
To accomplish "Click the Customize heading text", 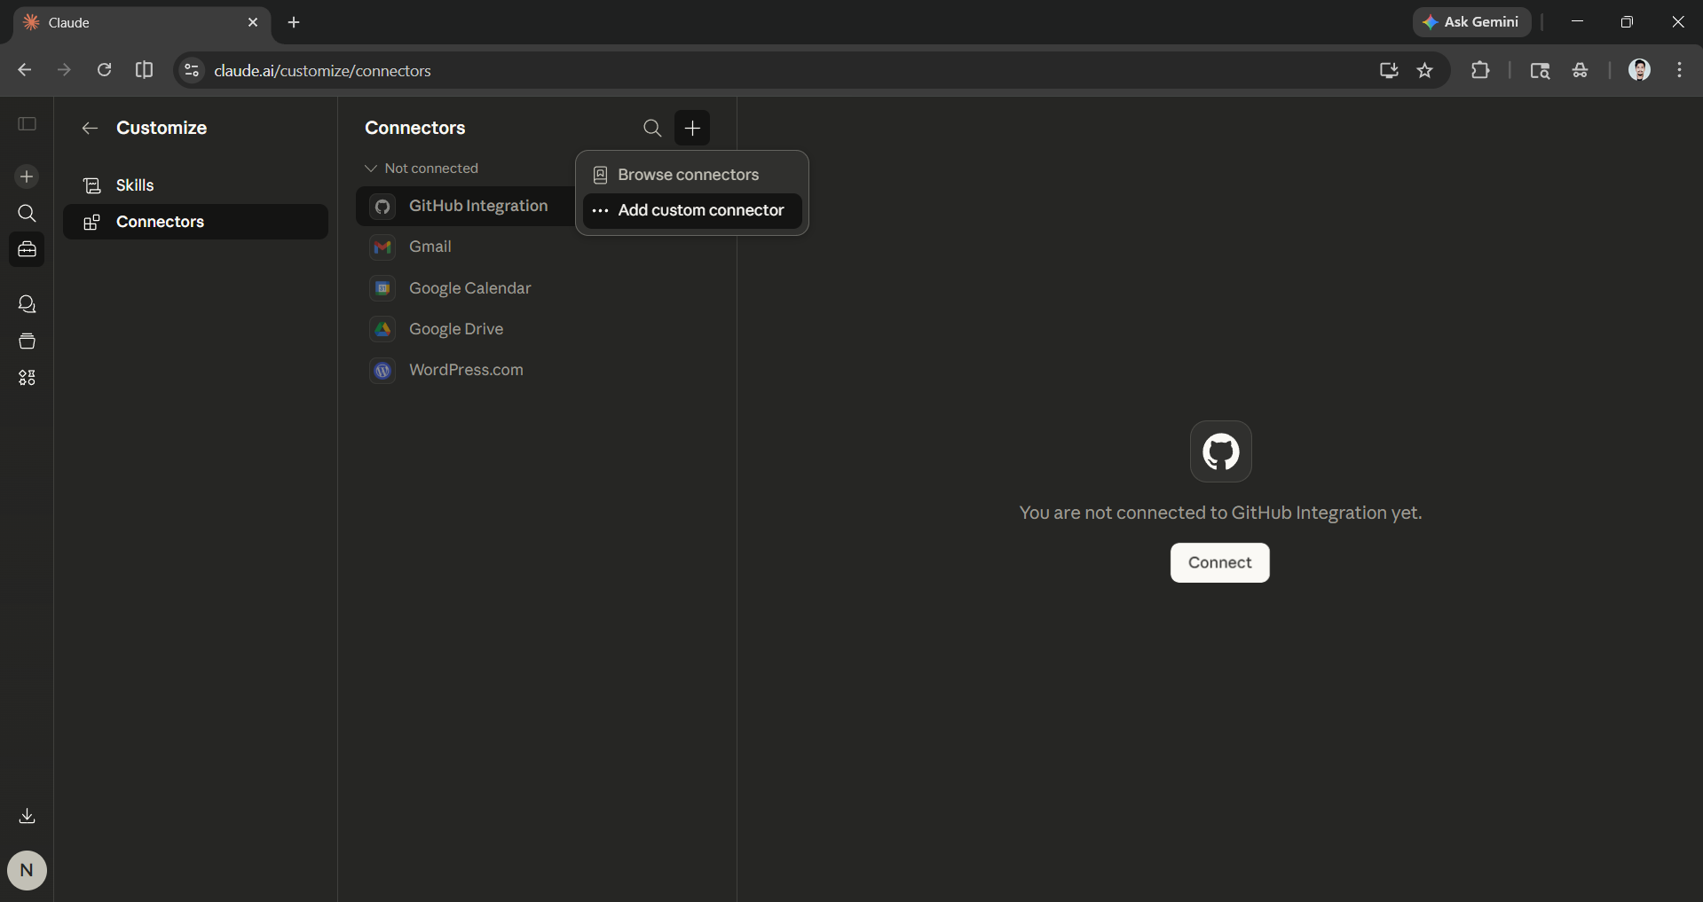I will (162, 129).
